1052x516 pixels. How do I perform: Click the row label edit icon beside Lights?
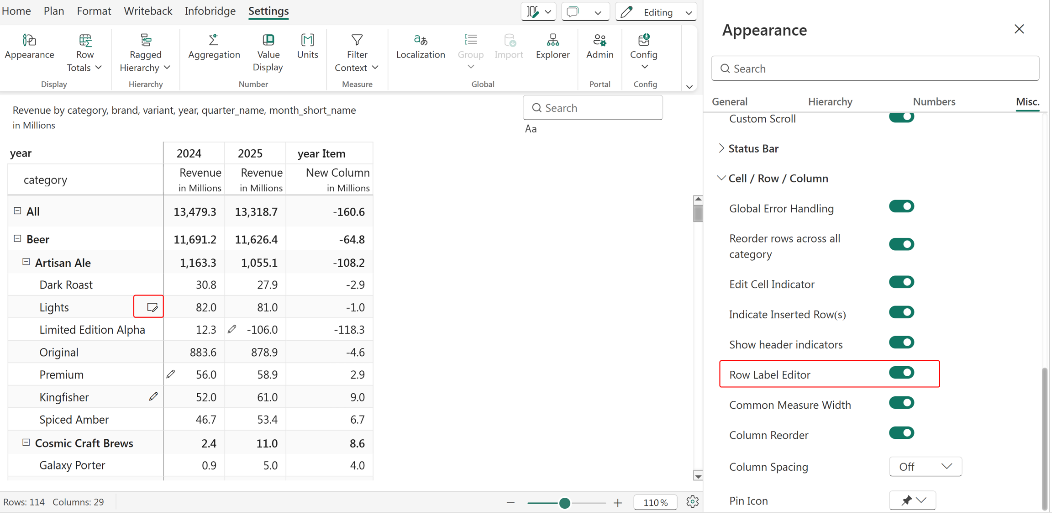(x=152, y=307)
